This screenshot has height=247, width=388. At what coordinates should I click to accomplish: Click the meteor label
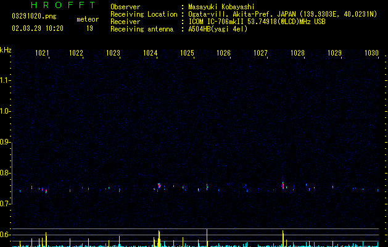[88, 19]
